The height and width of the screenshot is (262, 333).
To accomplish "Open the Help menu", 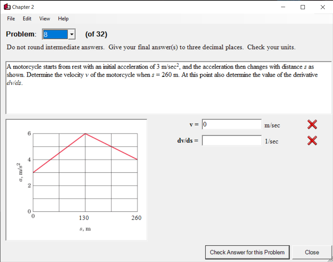I will pos(63,19).
